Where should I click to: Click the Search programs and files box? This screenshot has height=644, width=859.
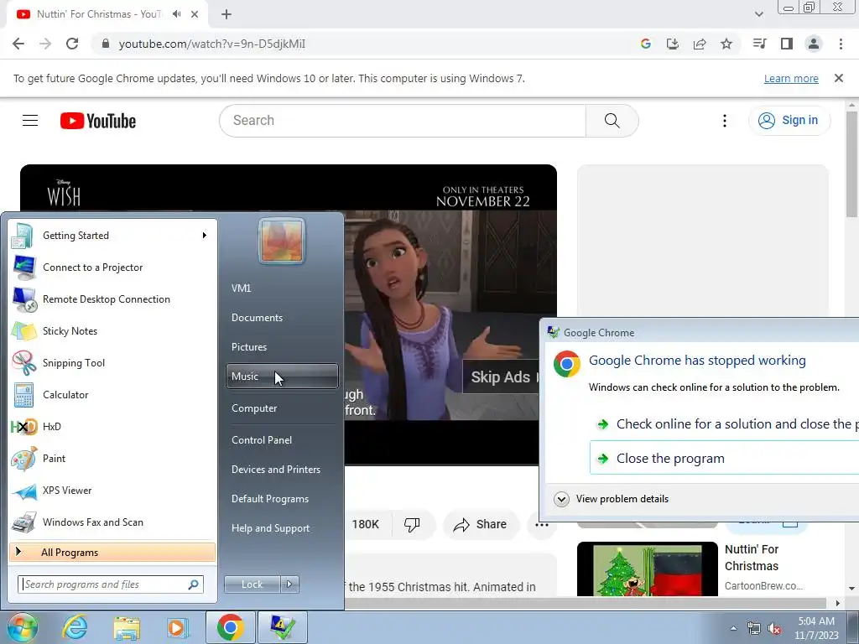[111, 584]
